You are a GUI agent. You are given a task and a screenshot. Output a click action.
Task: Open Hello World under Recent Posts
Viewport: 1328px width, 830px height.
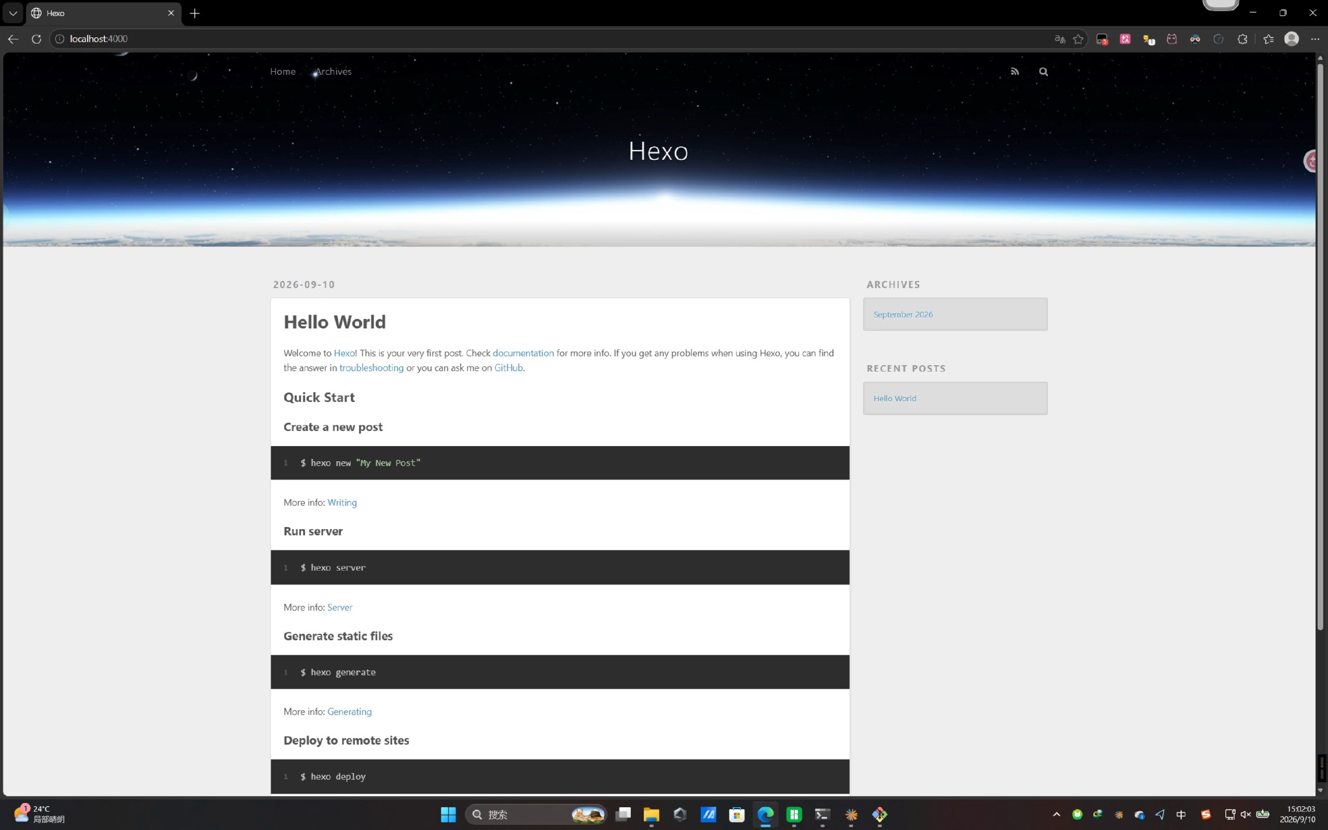(x=894, y=398)
